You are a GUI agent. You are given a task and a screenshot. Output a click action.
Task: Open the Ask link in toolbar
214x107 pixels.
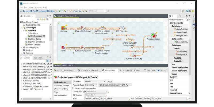click(x=34, y=11)
